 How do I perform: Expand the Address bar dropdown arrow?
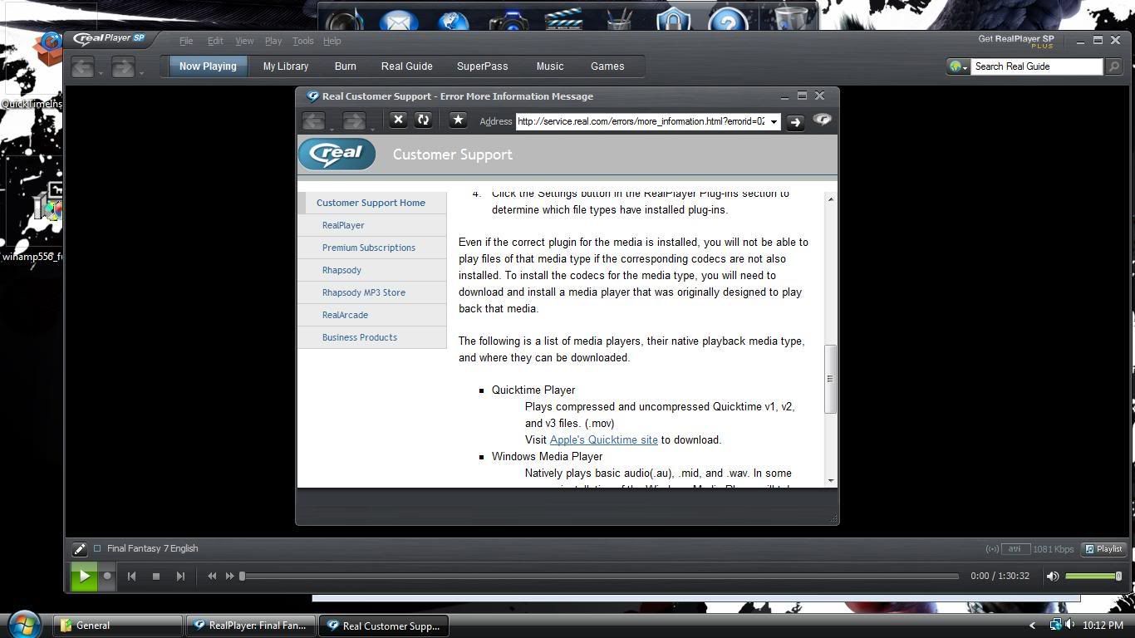774,121
